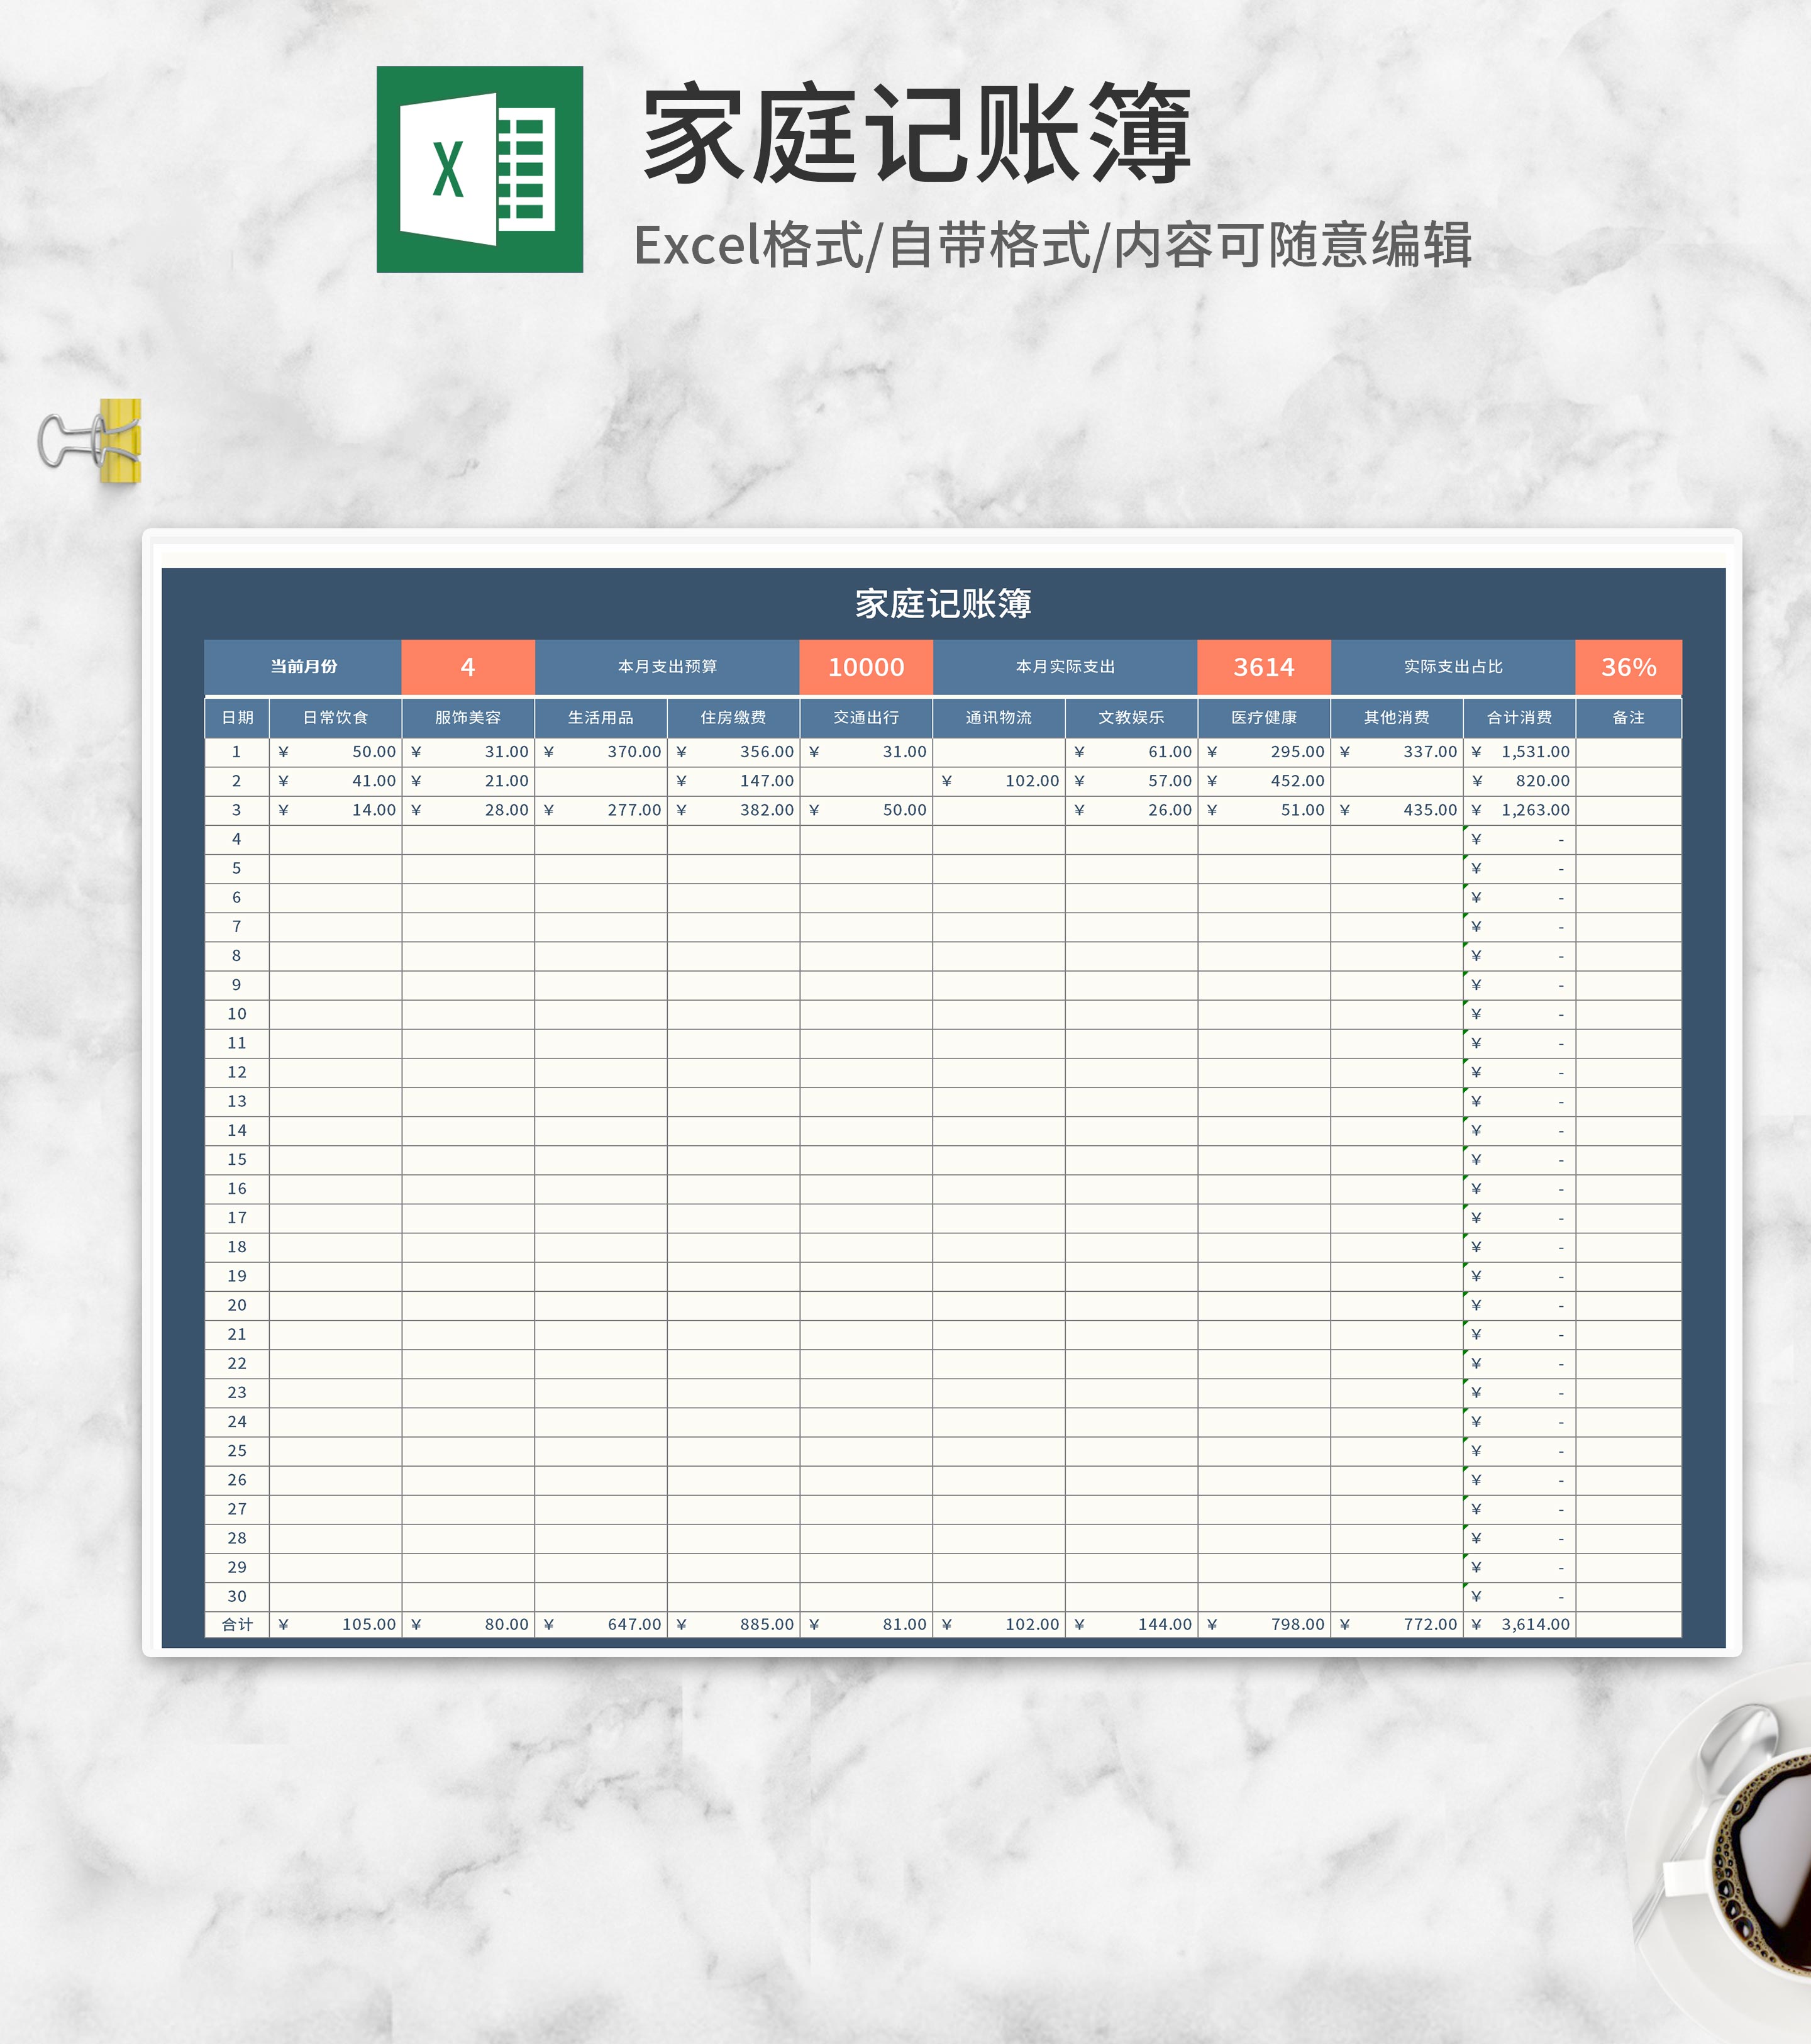Click the budget value 10000 cell
This screenshot has width=1811, height=2044.
[865, 667]
